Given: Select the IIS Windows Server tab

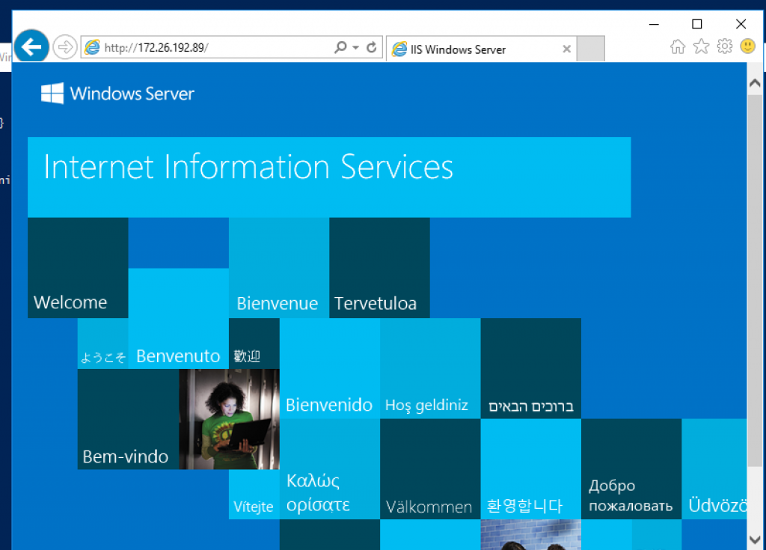Looking at the screenshot, I should [x=481, y=49].
